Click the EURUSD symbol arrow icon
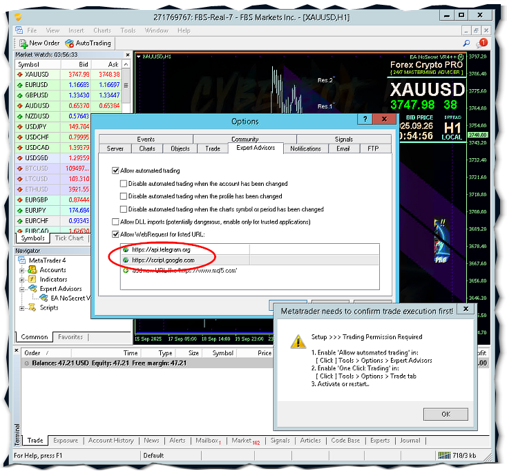Viewport: 507px width, 476px height. tap(20, 85)
